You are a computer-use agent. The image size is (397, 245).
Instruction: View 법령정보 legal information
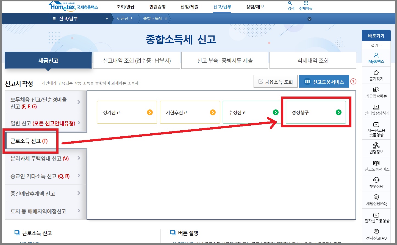pos(376,148)
